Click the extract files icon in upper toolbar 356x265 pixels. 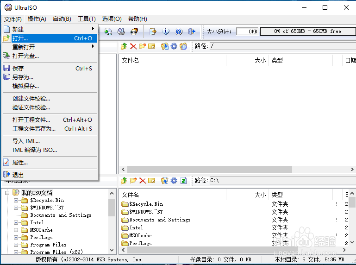(x=165, y=46)
